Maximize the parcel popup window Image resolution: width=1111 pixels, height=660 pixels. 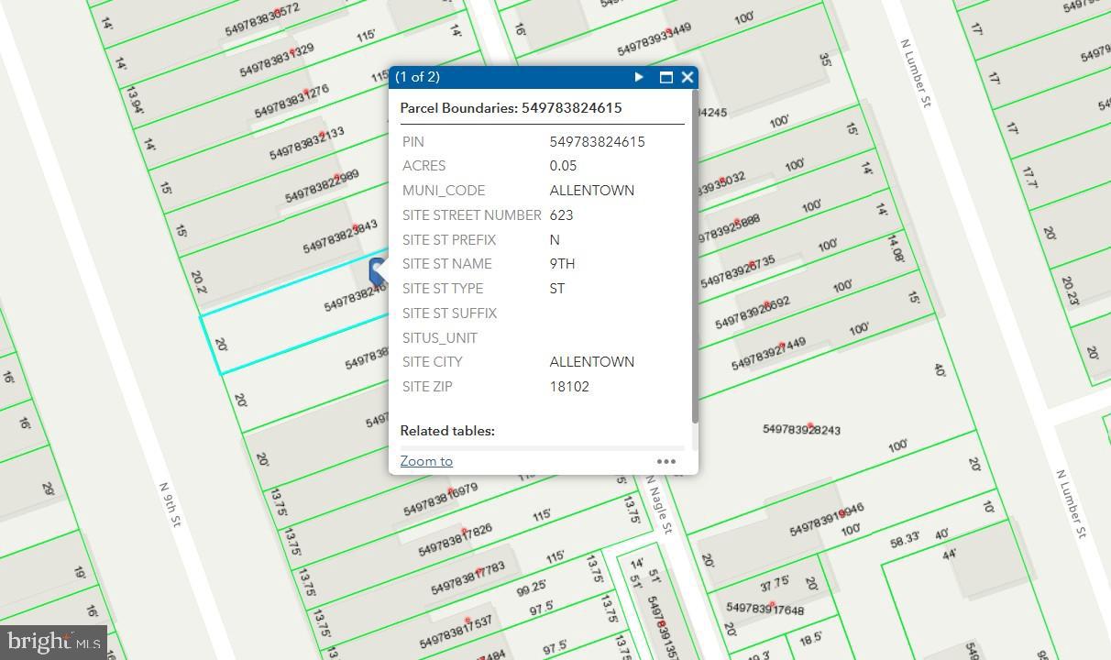pyautogui.click(x=666, y=77)
